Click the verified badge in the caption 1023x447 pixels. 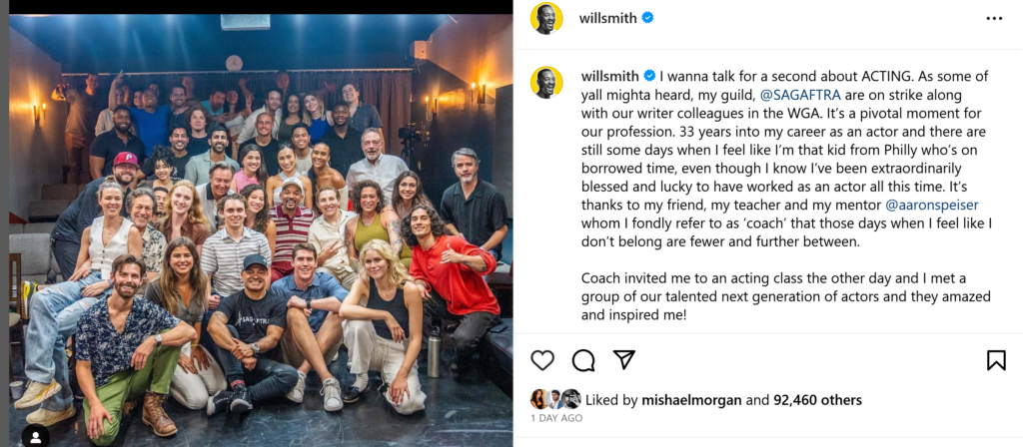tap(649, 77)
